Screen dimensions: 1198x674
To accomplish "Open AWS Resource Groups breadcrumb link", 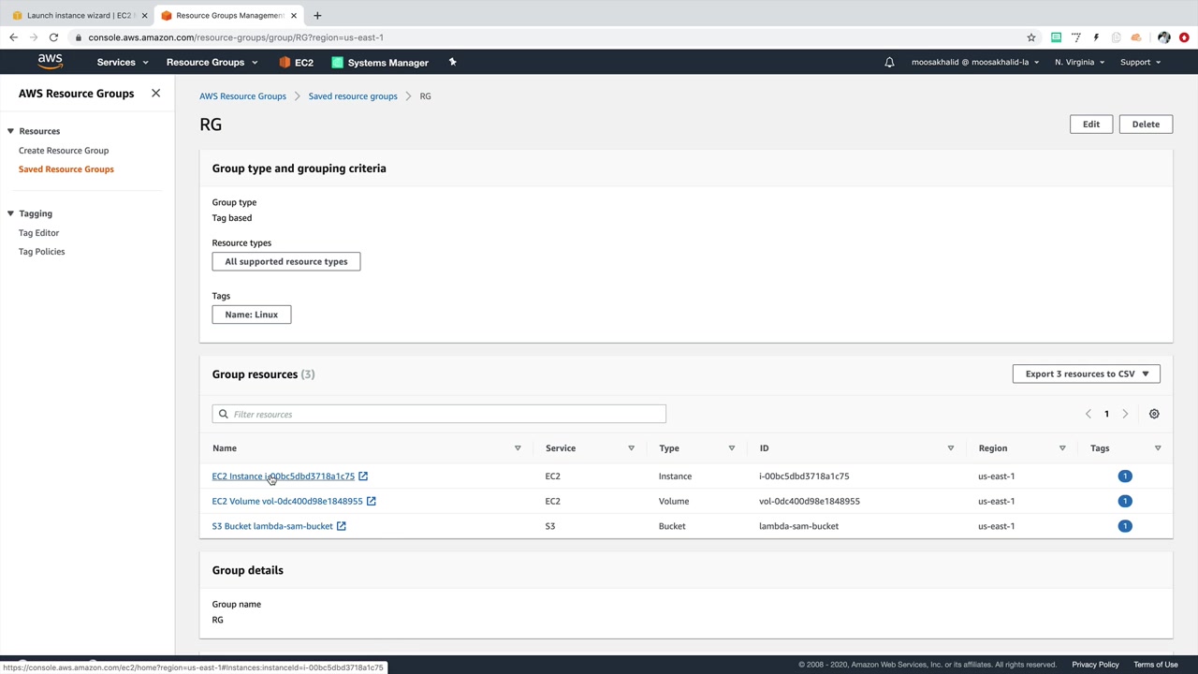I will point(242,96).
